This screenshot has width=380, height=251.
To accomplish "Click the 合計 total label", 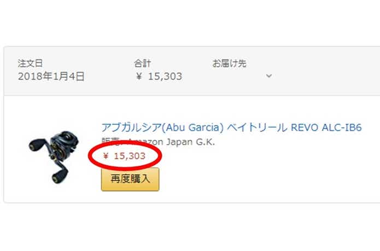I will (x=142, y=63).
